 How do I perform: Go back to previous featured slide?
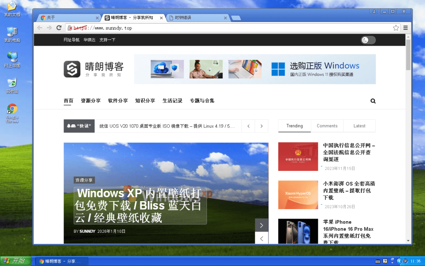click(261, 238)
